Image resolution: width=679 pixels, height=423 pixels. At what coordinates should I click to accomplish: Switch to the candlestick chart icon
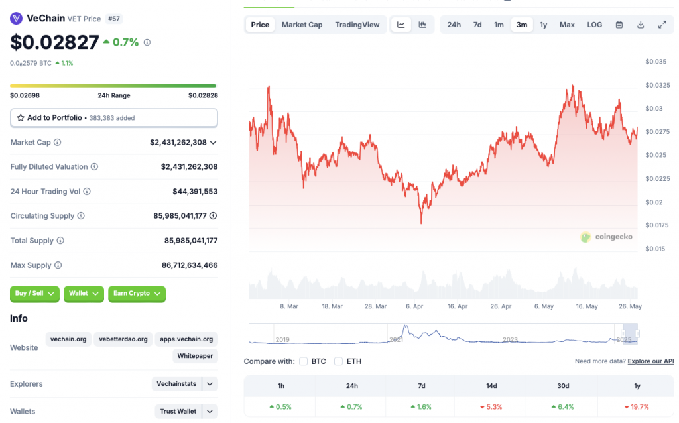(422, 24)
